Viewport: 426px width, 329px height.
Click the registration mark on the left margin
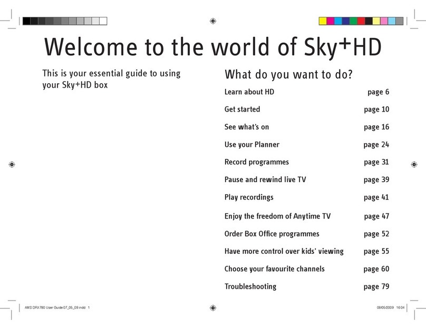click(x=12, y=164)
